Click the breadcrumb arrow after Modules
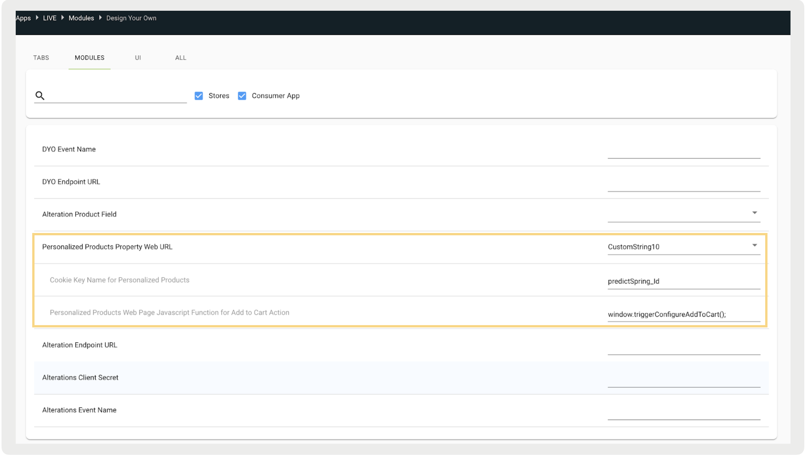 pyautogui.click(x=100, y=18)
